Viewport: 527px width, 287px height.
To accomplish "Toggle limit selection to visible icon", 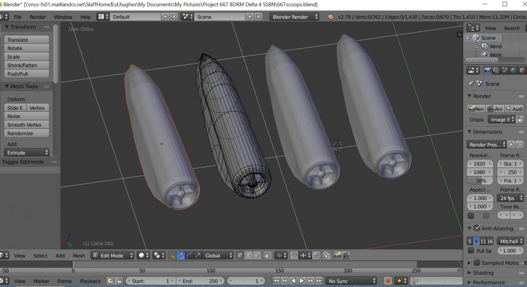I will 268,256.
